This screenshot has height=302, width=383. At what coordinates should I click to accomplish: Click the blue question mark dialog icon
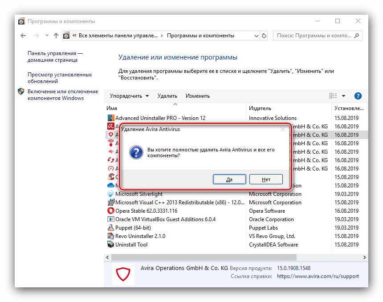[136, 152]
